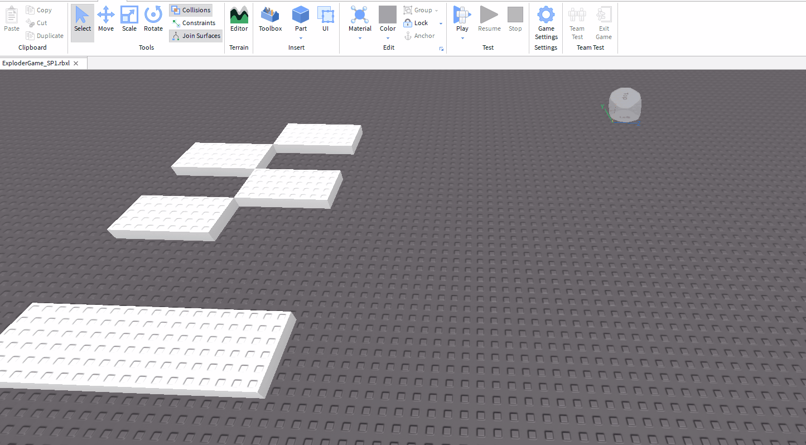Toggle the Constraints tool
This screenshot has width=806, height=445.
194,22
